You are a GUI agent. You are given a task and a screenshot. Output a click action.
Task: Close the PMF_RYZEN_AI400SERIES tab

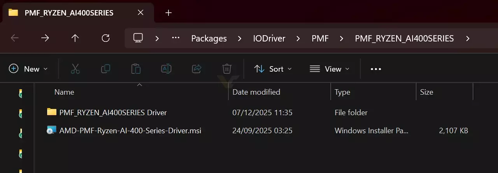(x=141, y=13)
